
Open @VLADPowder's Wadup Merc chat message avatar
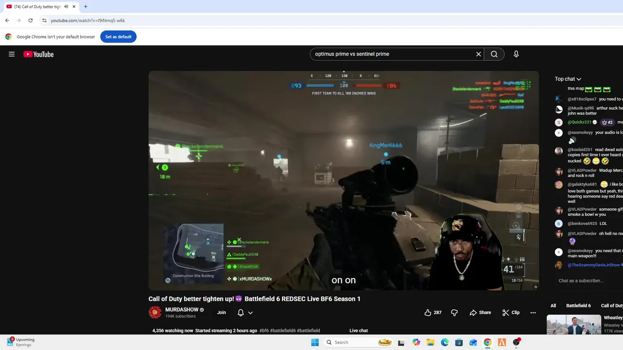click(559, 172)
